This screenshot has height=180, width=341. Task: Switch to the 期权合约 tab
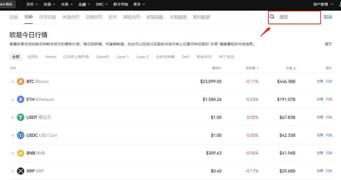click(132, 17)
